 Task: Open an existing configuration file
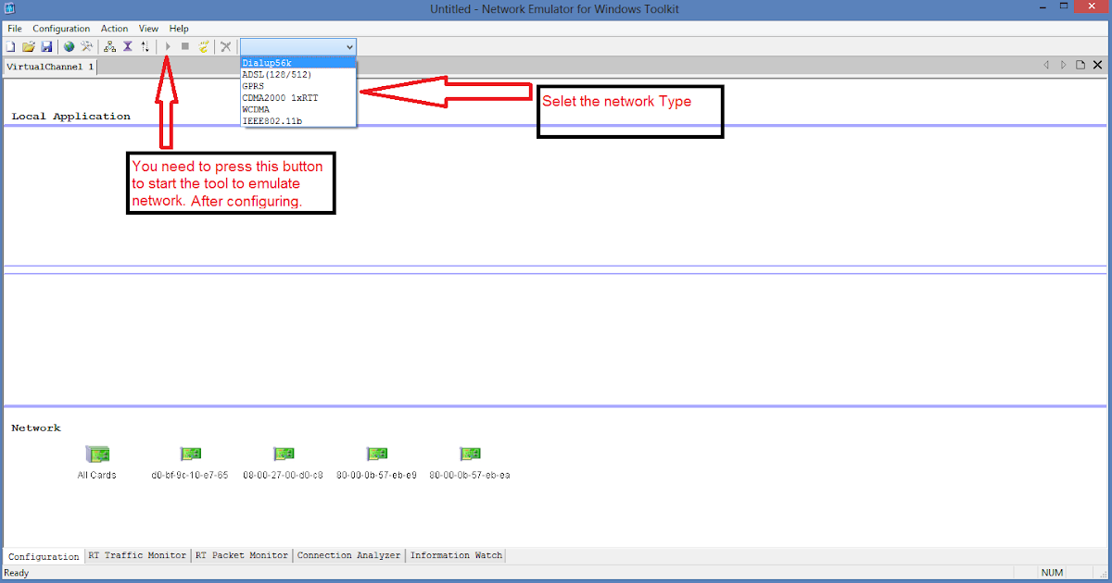coord(28,46)
